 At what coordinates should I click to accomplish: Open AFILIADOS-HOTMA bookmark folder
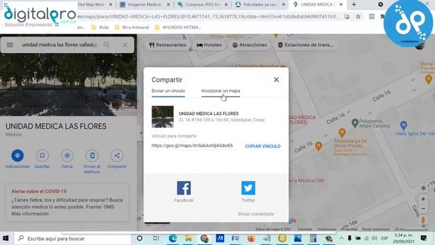pos(178,27)
